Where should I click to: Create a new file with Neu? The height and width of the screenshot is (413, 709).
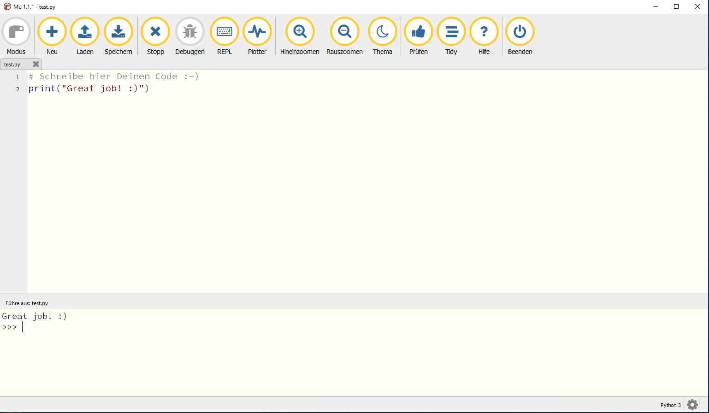click(x=52, y=31)
